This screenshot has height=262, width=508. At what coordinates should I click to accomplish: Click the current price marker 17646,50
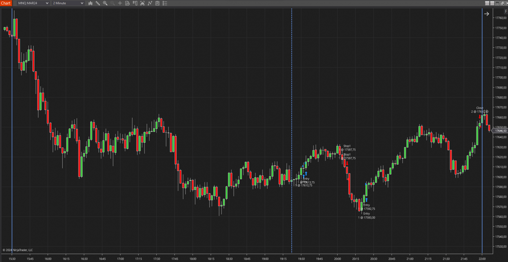pos(500,131)
